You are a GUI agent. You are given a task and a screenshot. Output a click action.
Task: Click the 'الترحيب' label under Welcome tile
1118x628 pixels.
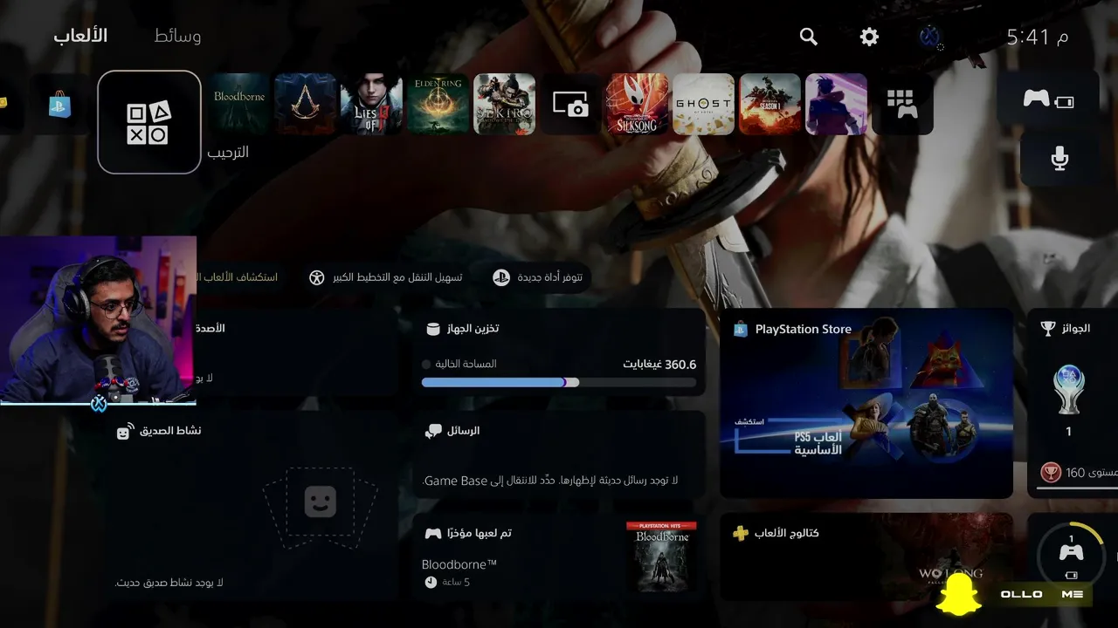coord(228,152)
